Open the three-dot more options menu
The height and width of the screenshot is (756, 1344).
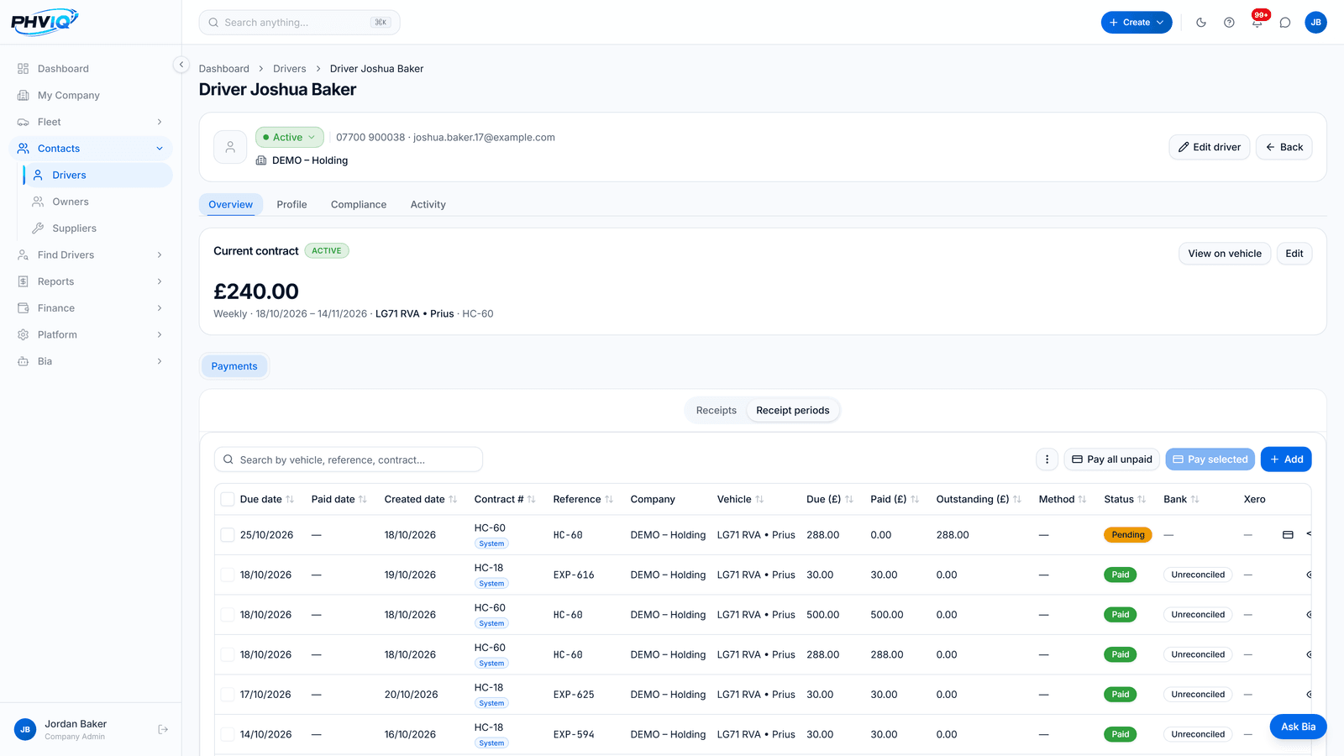coord(1047,459)
